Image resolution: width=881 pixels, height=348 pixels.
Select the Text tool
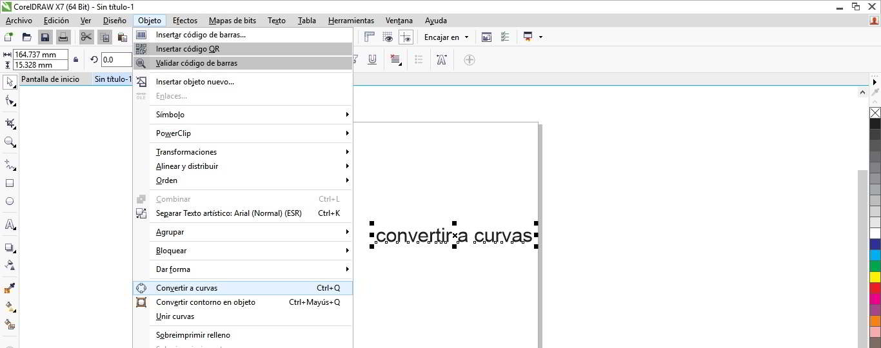[10, 225]
